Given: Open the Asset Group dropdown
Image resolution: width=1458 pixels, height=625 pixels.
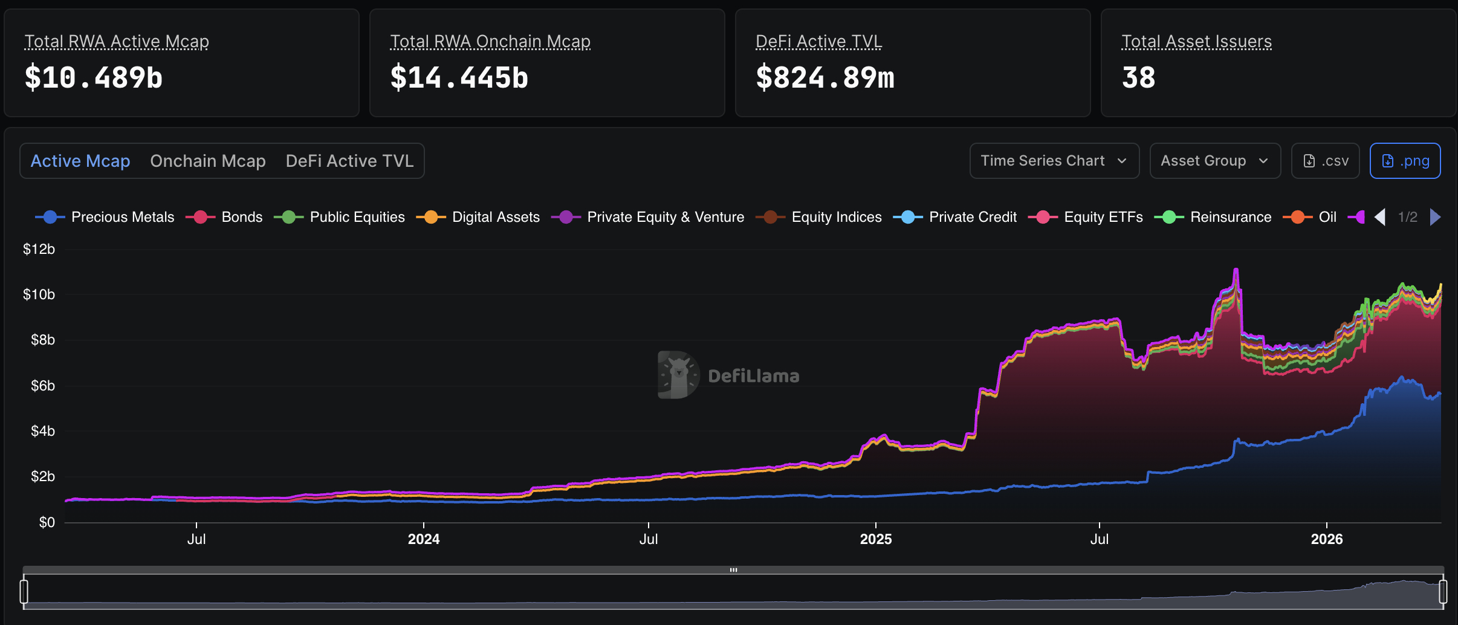Looking at the screenshot, I should [1214, 161].
